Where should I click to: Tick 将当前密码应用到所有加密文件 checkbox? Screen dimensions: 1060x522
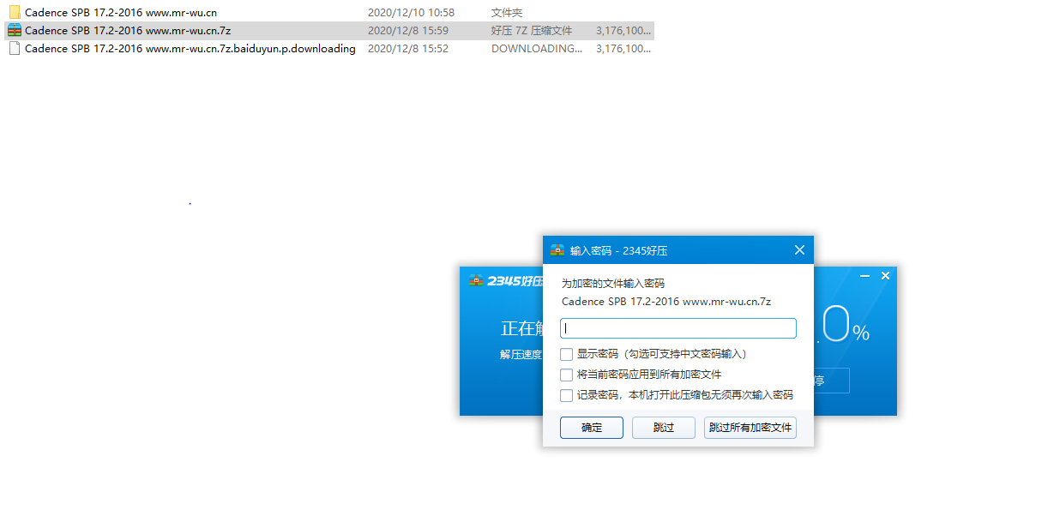(x=566, y=375)
